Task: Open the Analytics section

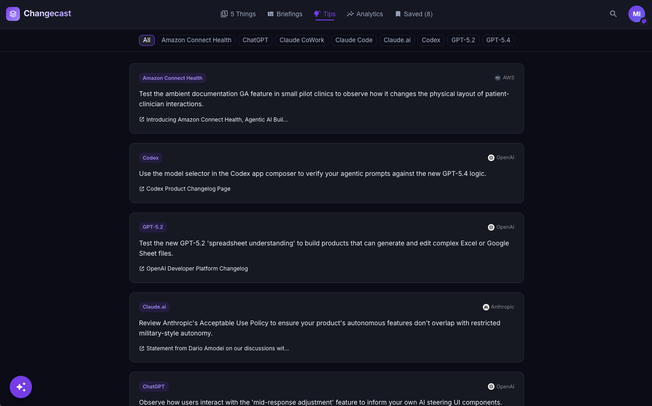Action: 365,14
